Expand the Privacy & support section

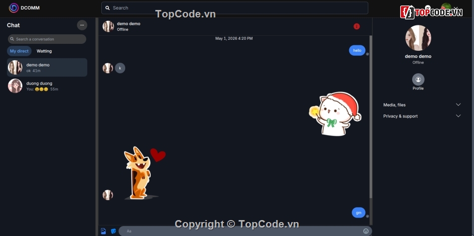coord(422,116)
